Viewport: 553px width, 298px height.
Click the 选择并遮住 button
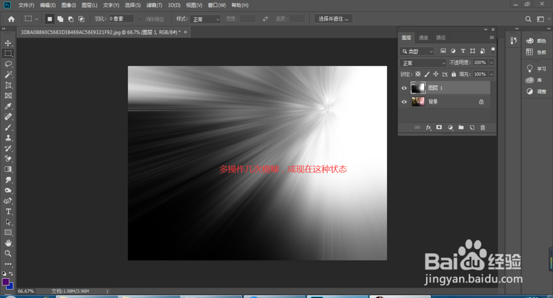click(333, 19)
